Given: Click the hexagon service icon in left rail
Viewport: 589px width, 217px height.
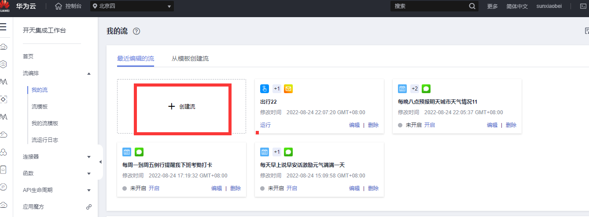Looking at the screenshot, I should pos(4,64).
